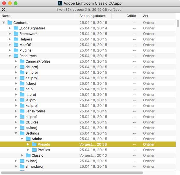Click the Lightroom app icon in title bar
The width and height of the screenshot is (180, 175).
[x=60, y=3]
